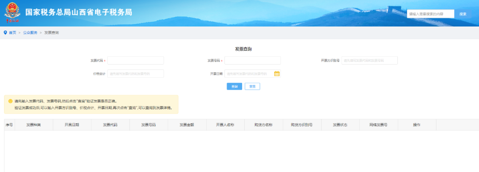This screenshot has width=479, height=172.
Task: Open 公众服务 in the breadcrumb
Action: tap(30, 33)
